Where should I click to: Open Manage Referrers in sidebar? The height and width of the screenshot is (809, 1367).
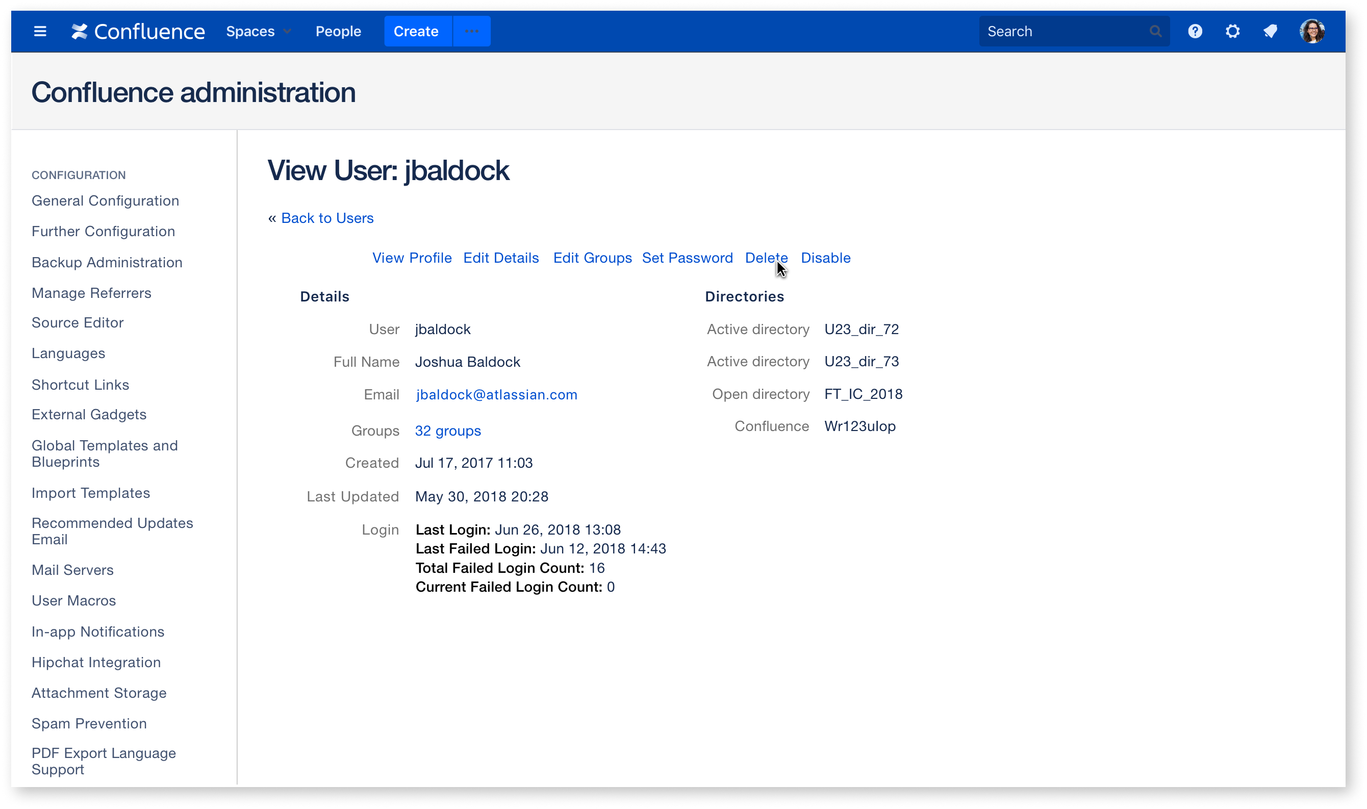91,293
